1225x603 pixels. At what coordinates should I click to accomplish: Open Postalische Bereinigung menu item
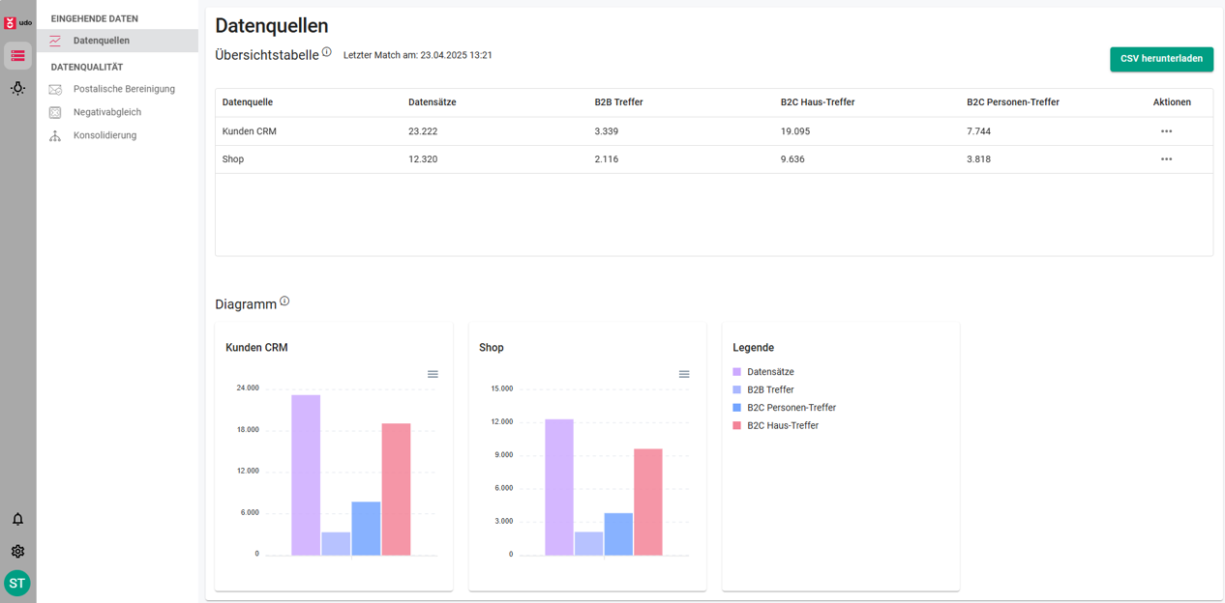[124, 89]
